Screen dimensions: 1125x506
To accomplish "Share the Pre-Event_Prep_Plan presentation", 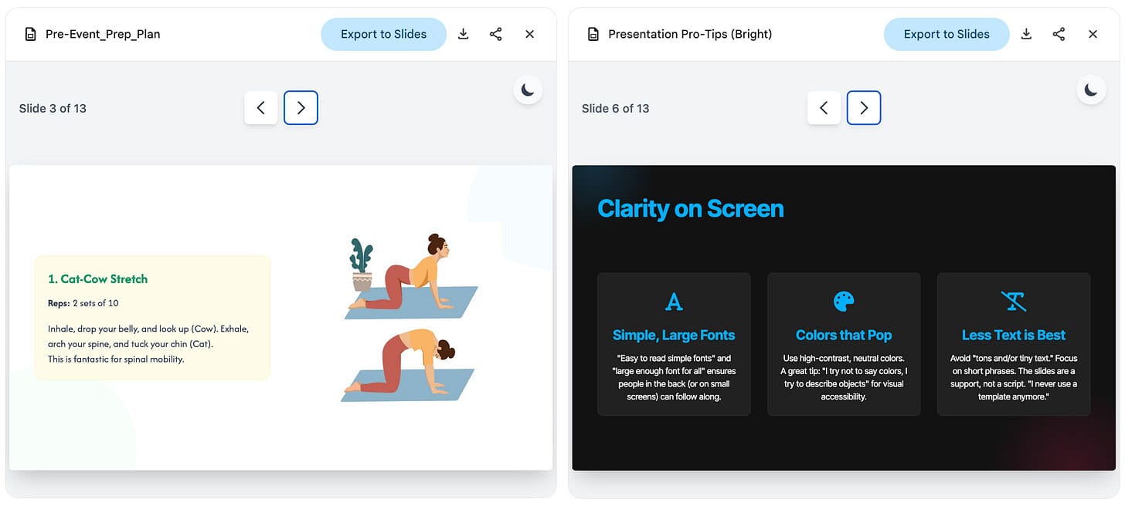I will (496, 34).
